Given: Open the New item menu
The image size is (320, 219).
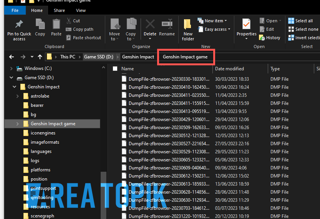Looking at the screenshot, I should tap(212, 21).
